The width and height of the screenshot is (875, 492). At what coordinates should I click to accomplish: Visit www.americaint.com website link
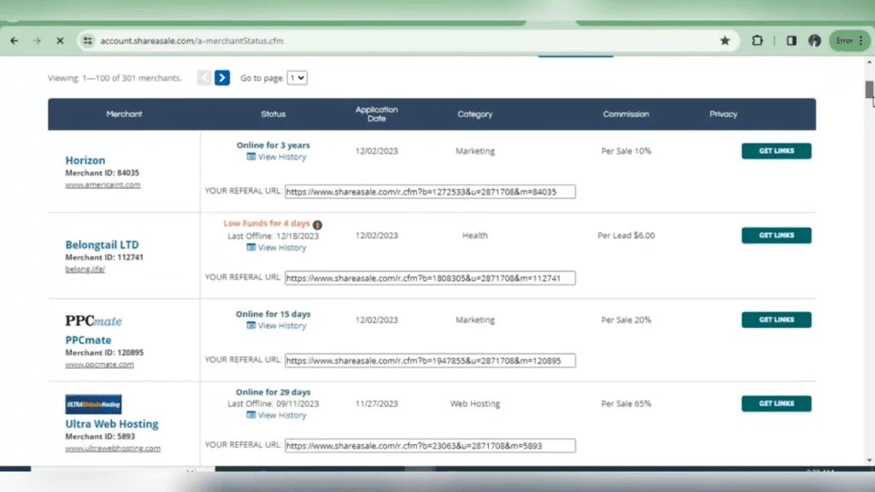(103, 184)
